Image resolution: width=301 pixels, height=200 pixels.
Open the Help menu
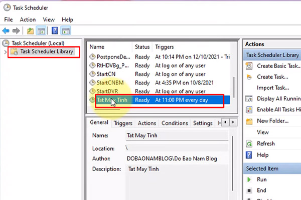67,19
